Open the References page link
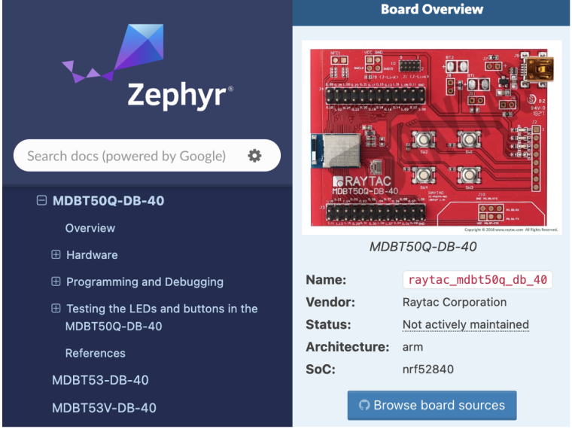The height and width of the screenshot is (429, 572). coord(95,353)
